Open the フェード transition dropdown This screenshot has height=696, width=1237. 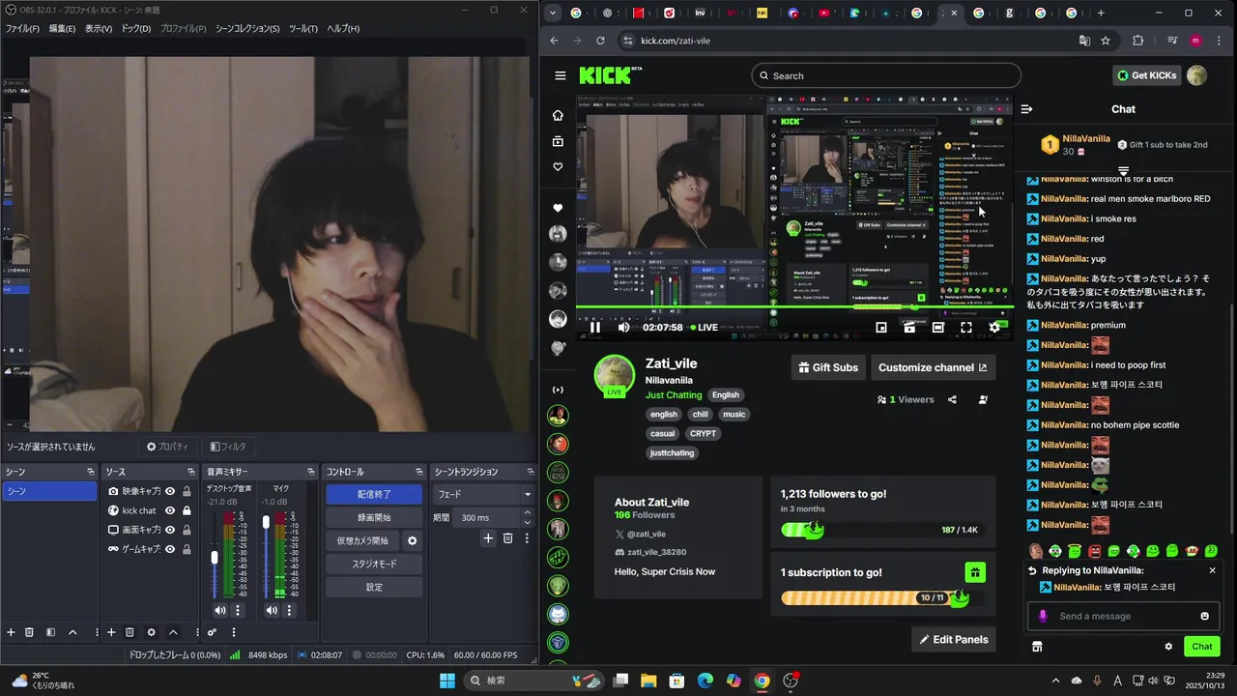coord(483,494)
